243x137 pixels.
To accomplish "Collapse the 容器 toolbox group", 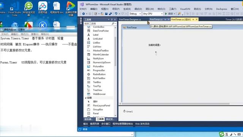I will coord(86,98).
